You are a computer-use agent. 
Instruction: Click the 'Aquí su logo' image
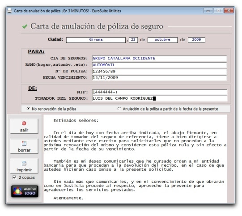pyautogui.click(x=25, y=191)
